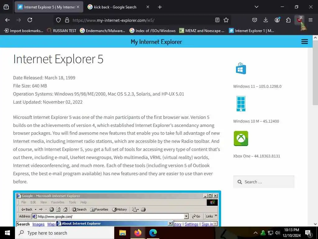This screenshot has height=239, width=318.
Task: Click the site Search field
Action: 264,182
